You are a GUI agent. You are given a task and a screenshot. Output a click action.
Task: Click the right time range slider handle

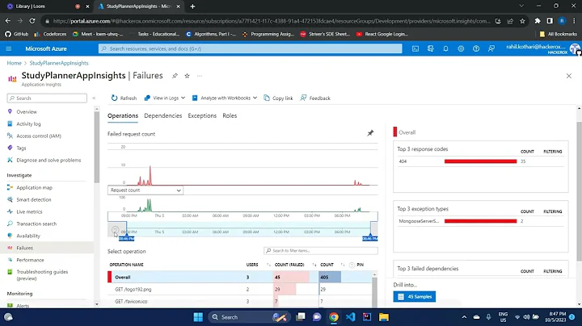tap(370, 237)
